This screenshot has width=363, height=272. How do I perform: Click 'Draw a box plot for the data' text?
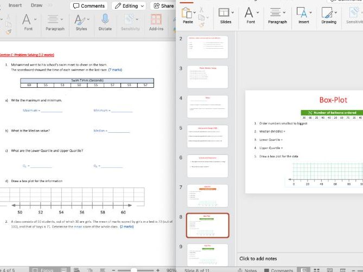[x=279, y=157]
